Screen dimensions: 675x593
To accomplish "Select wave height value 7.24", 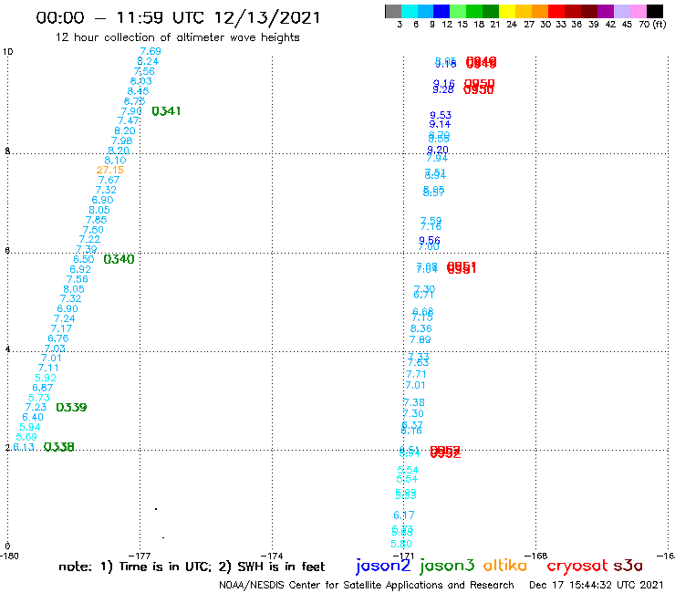I will point(64,318).
